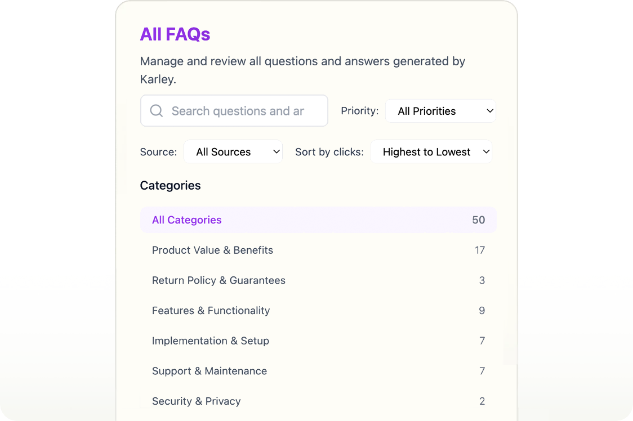
Task: Click the Source dropdown chevron arrow
Action: click(276, 152)
